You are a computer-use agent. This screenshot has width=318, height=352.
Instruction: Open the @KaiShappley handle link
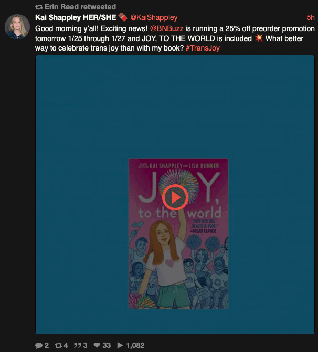[154, 17]
